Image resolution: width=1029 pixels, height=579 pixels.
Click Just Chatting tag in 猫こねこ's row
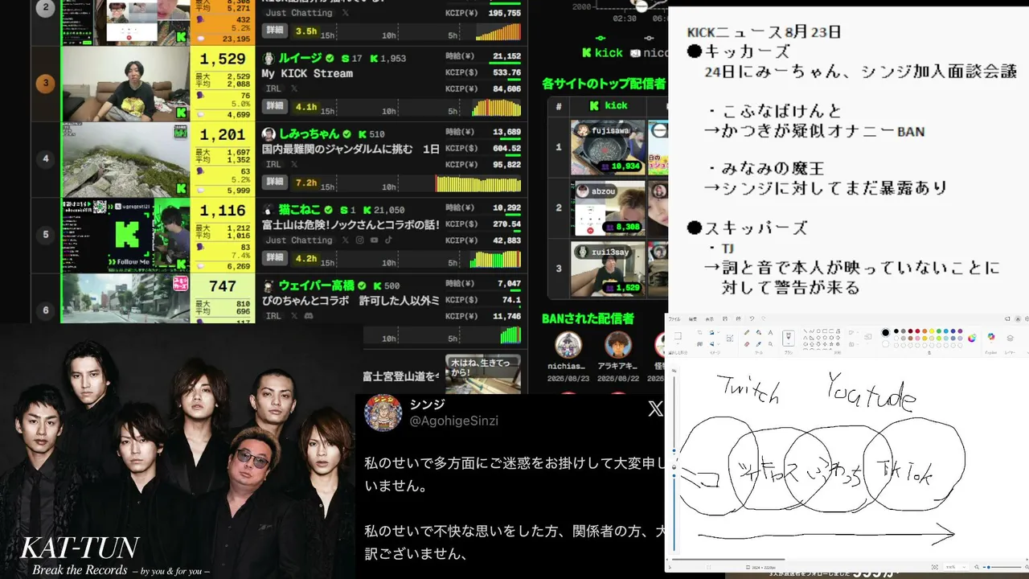click(x=299, y=240)
